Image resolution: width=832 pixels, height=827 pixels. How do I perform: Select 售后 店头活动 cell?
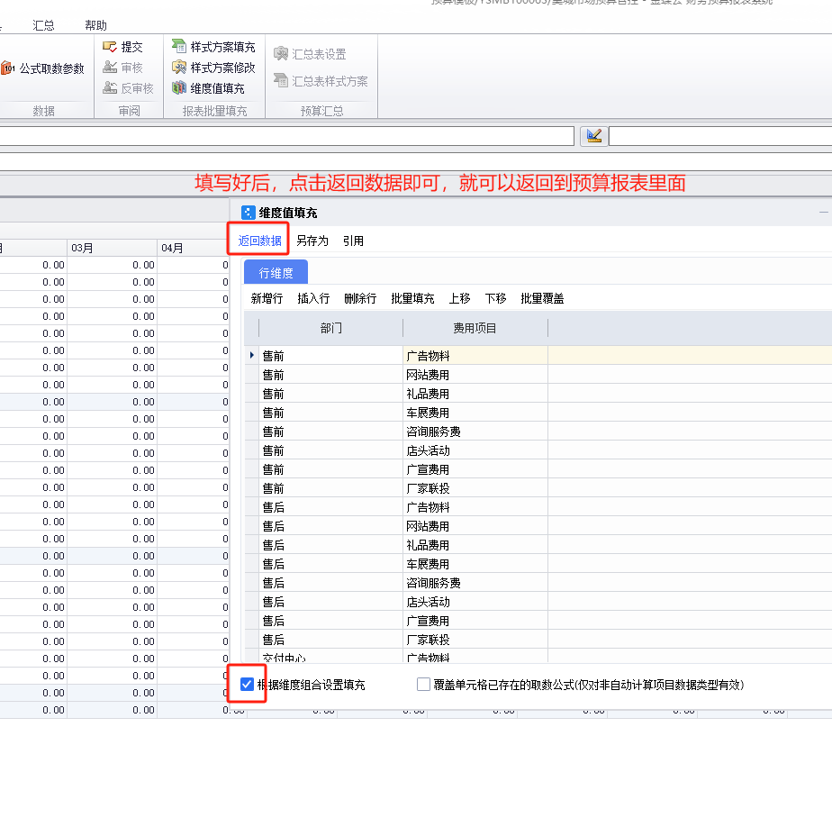pyautogui.click(x=475, y=602)
